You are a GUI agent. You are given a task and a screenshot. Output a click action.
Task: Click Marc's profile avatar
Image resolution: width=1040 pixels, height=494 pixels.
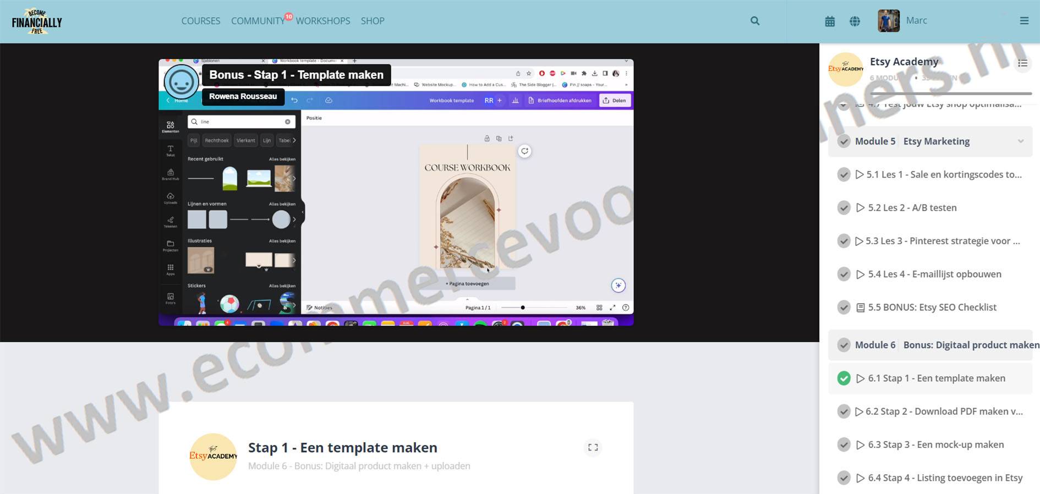tap(888, 21)
